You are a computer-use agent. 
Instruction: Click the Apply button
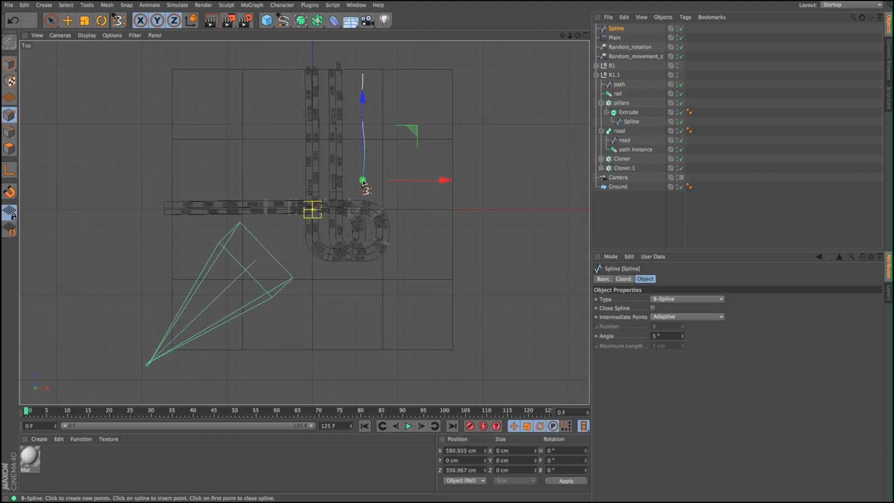(x=566, y=481)
